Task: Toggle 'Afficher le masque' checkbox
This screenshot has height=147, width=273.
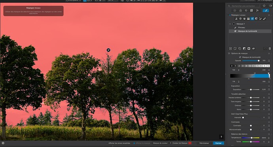Action: [x=134, y=143]
